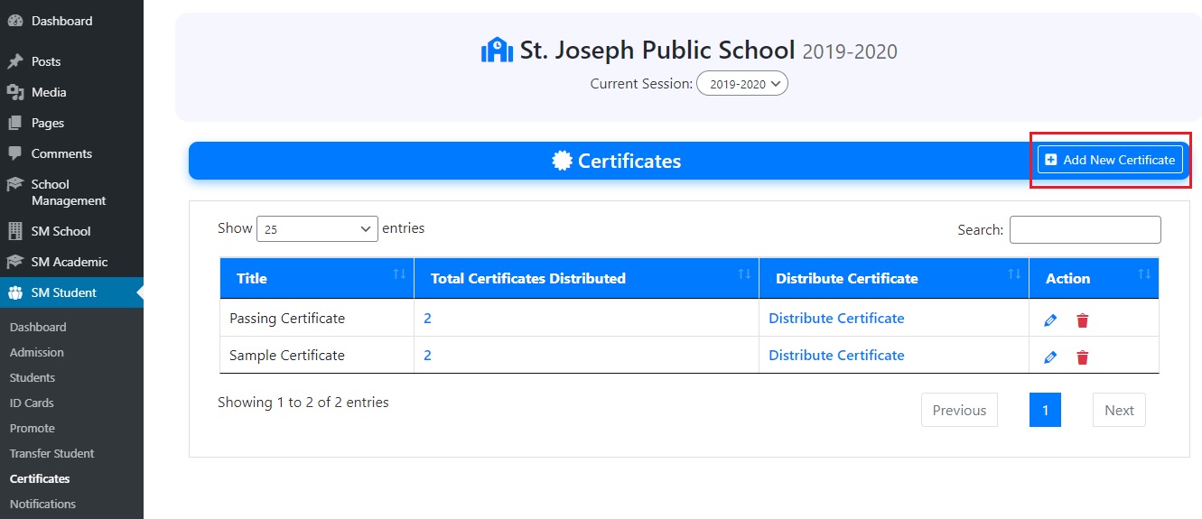Delete the Sample Certificate with trash icon
1202x519 pixels.
pos(1083,357)
